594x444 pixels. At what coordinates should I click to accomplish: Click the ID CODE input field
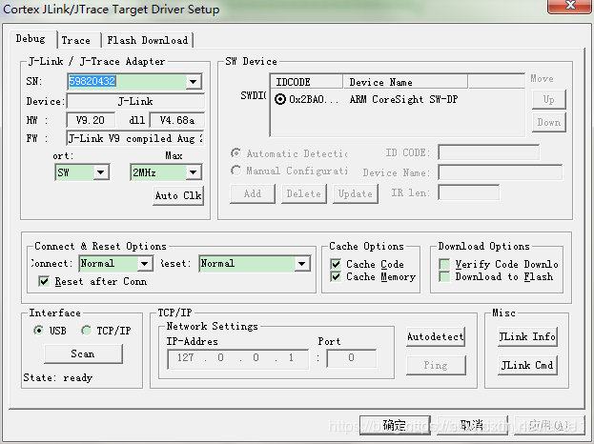489,152
